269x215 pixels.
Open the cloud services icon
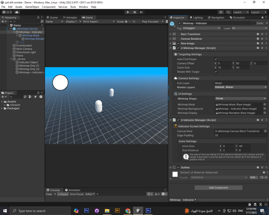coord(17,12)
